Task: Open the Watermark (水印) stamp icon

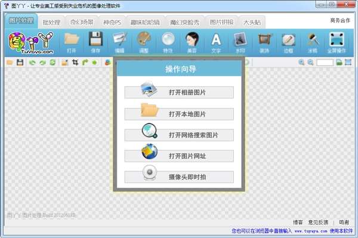Action: click(x=240, y=42)
